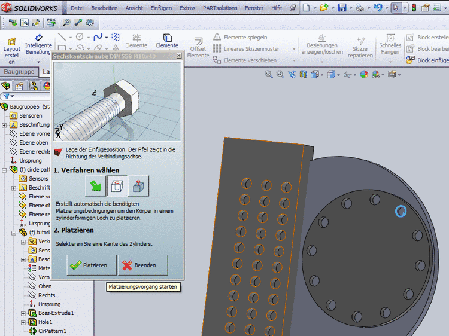Click the Beenden button
The width and height of the screenshot is (449, 336).
pos(142,265)
